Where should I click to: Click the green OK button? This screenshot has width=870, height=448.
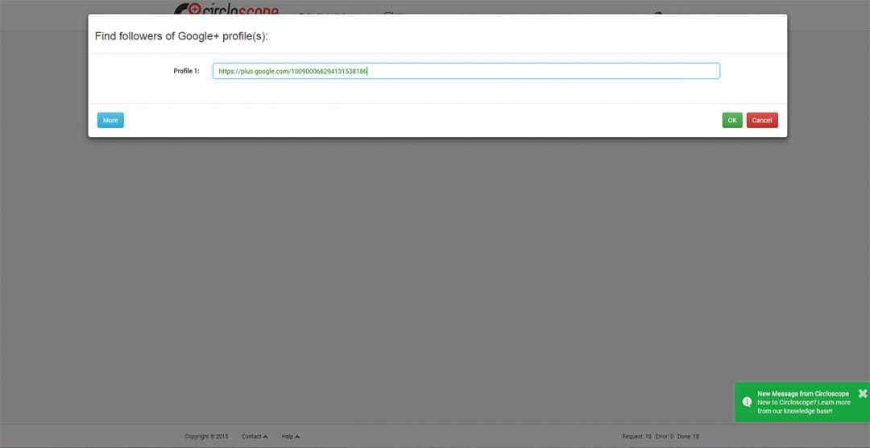(731, 120)
